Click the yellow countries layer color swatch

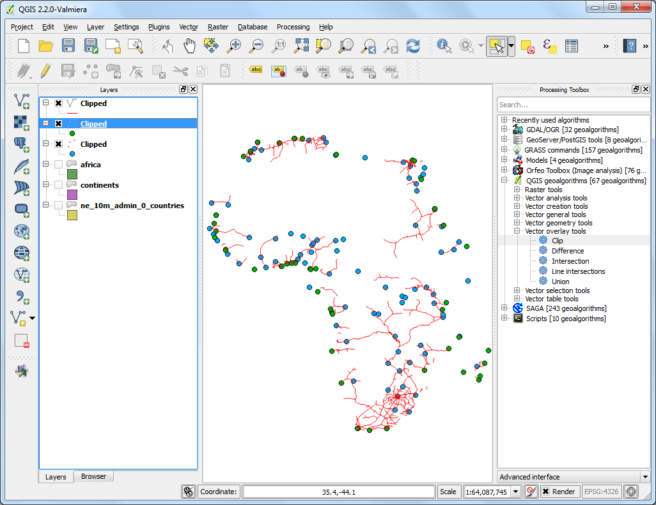[72, 215]
